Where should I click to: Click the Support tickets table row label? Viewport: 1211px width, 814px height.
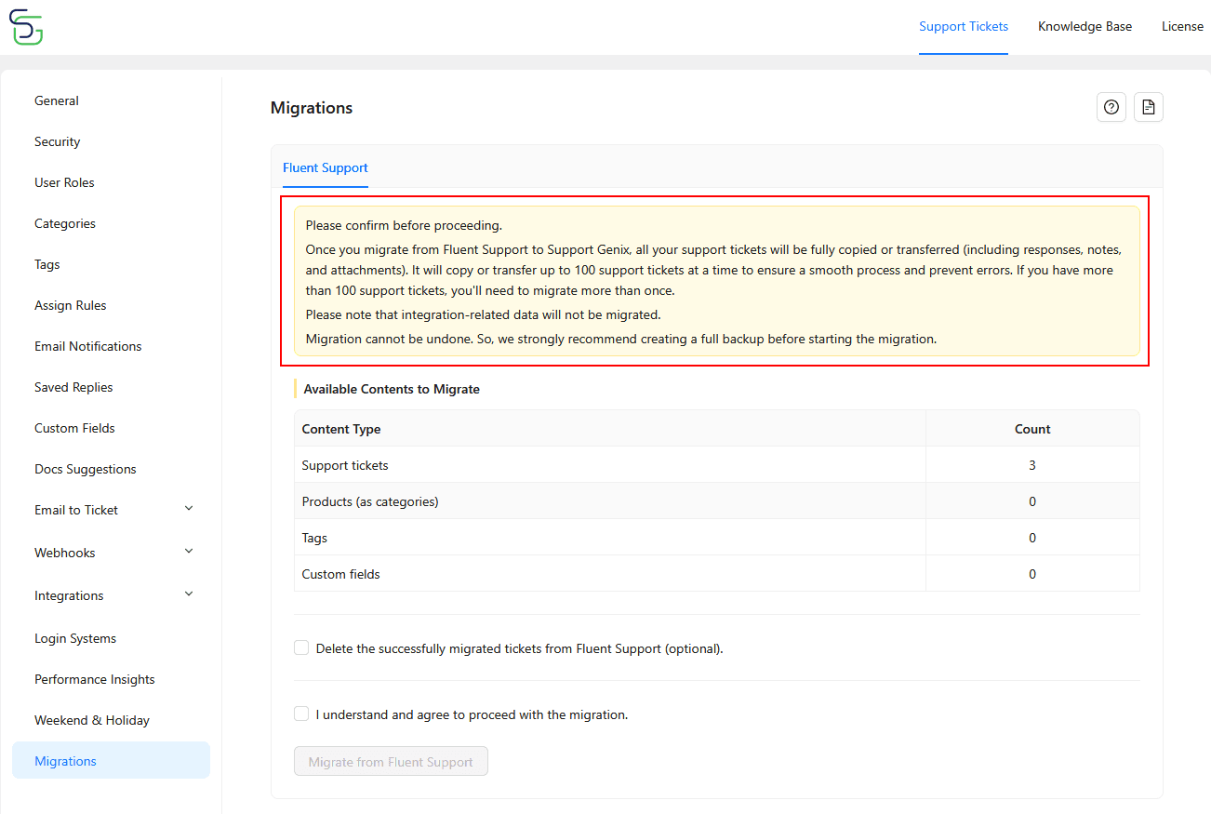point(345,465)
